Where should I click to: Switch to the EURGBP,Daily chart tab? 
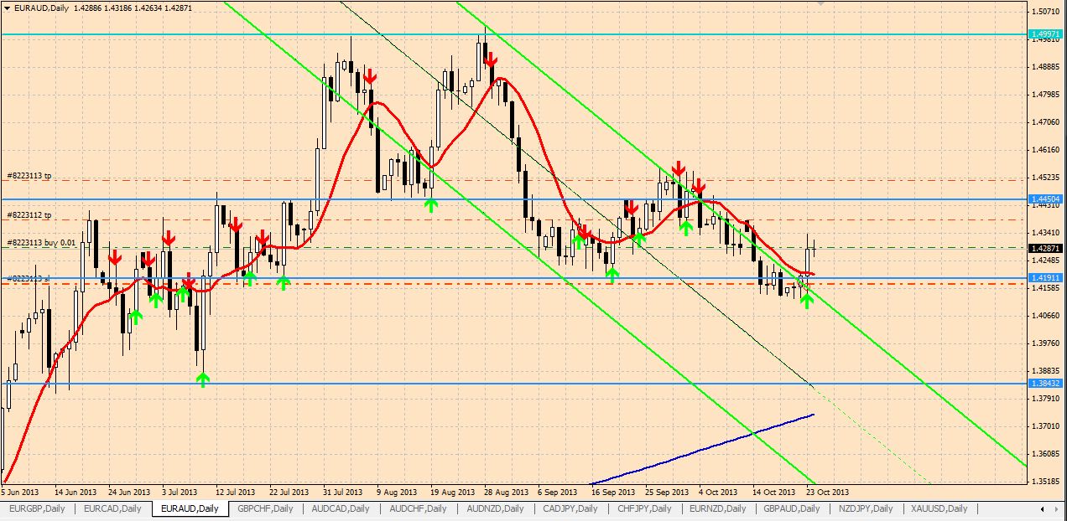pos(36,508)
